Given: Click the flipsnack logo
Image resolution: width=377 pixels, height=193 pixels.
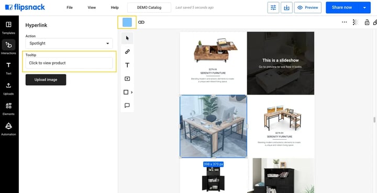Looking at the screenshot, I should coord(25,7).
